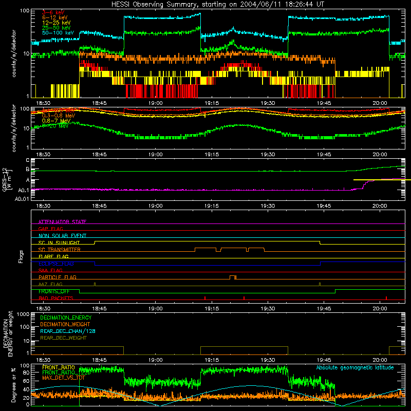Click the PARTICLE_FLAG raised pulse near 19:20
This screenshot has height=411, width=411.
point(233,277)
